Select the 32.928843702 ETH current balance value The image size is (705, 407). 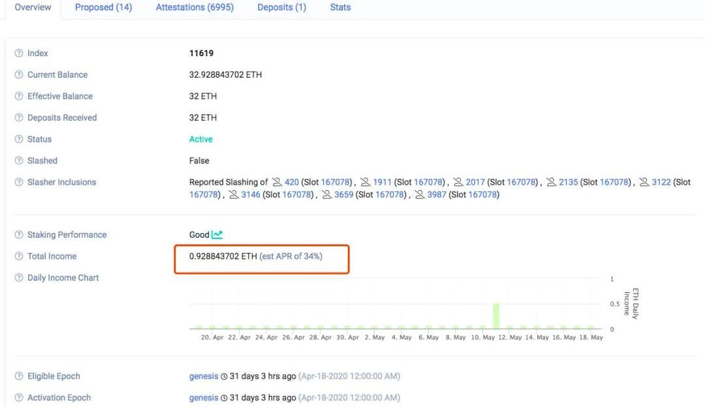pos(225,74)
